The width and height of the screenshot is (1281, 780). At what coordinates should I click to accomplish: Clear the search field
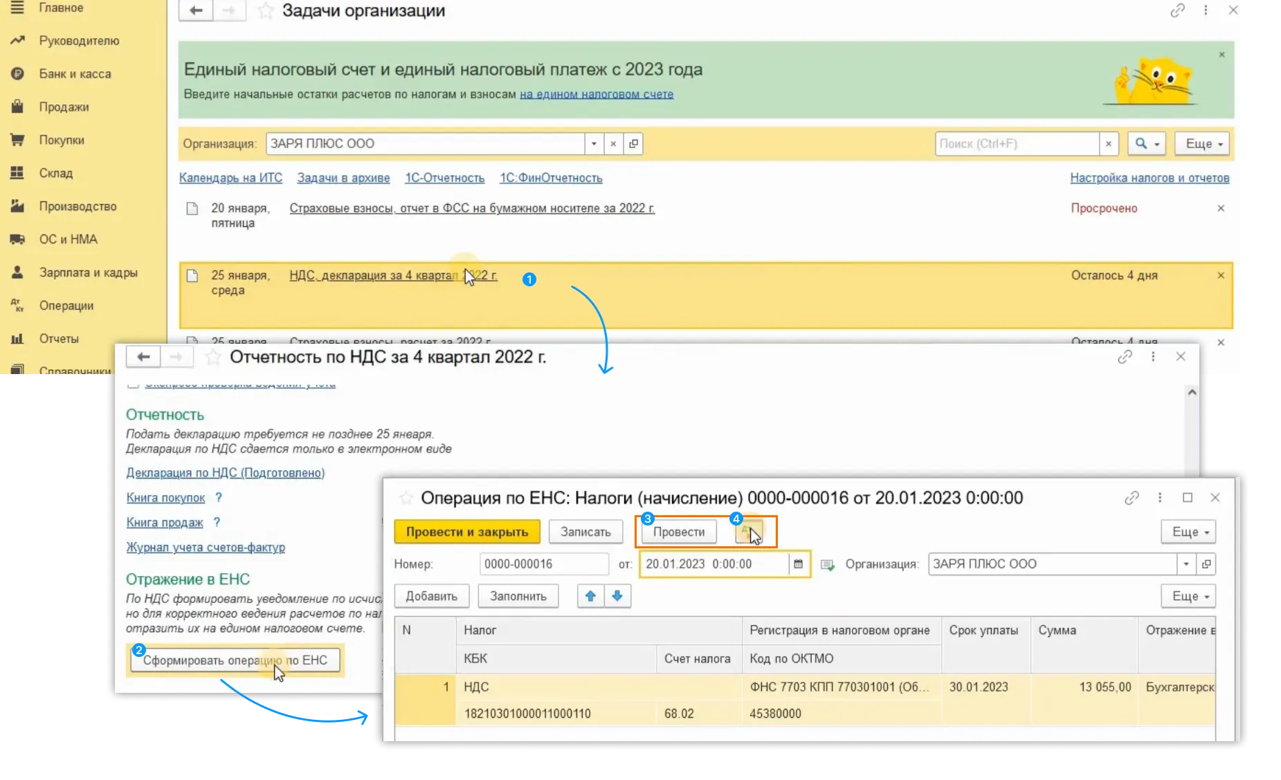(1109, 144)
